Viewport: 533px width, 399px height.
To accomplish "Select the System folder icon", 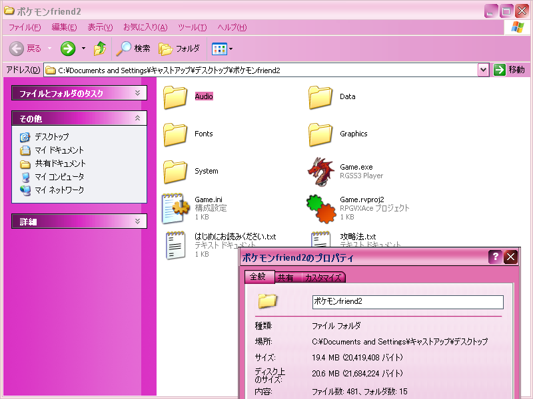I will [x=175, y=172].
